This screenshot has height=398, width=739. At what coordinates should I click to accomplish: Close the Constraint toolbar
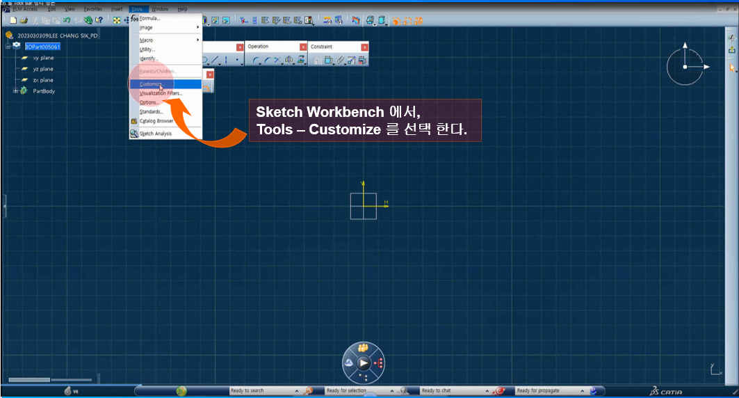tap(364, 47)
